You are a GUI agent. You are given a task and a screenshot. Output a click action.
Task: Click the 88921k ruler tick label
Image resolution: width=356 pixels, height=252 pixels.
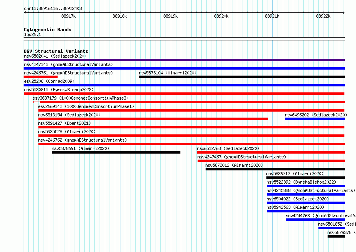272,16
